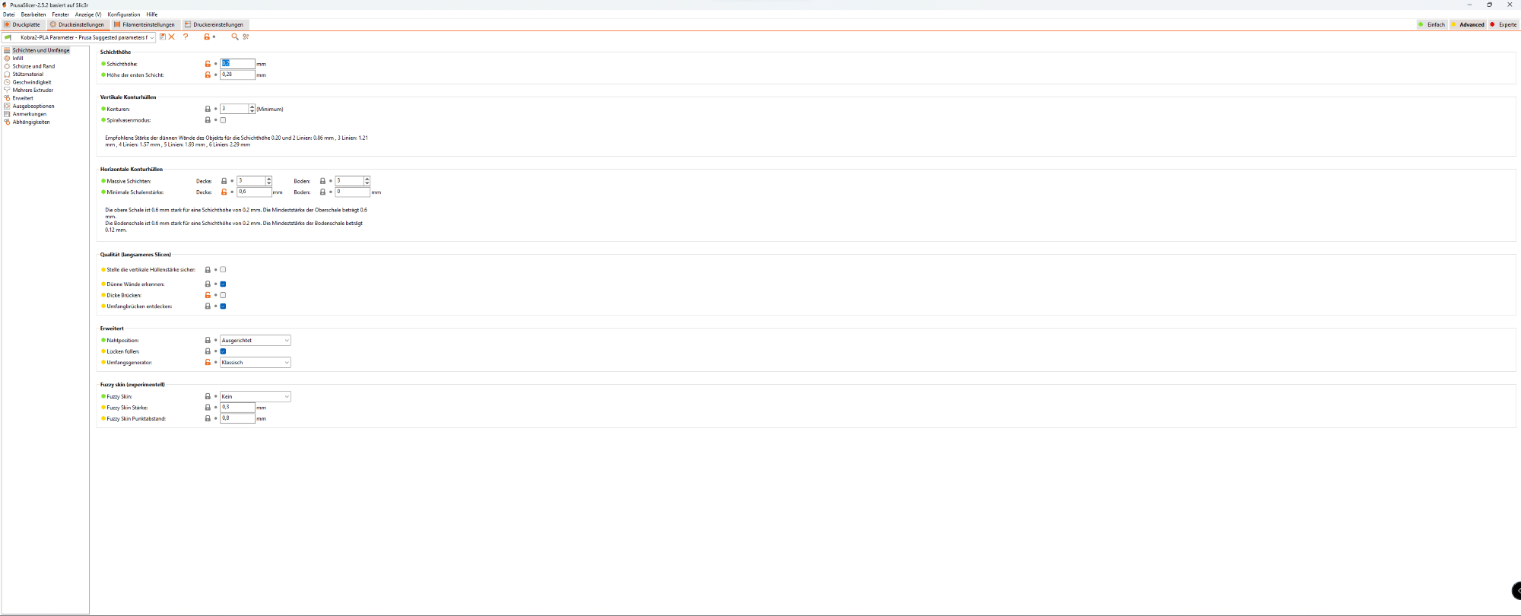
Task: Click the magnifier search settings icon
Action: point(235,37)
